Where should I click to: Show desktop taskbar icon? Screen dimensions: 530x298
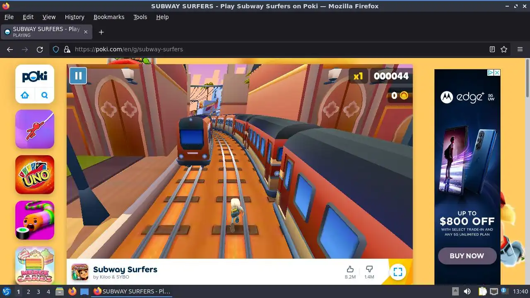pos(84,291)
